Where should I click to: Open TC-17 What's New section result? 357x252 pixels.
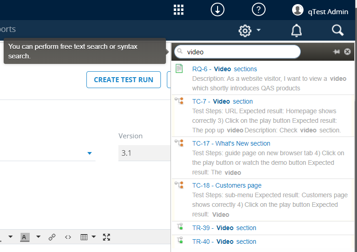[x=231, y=143]
